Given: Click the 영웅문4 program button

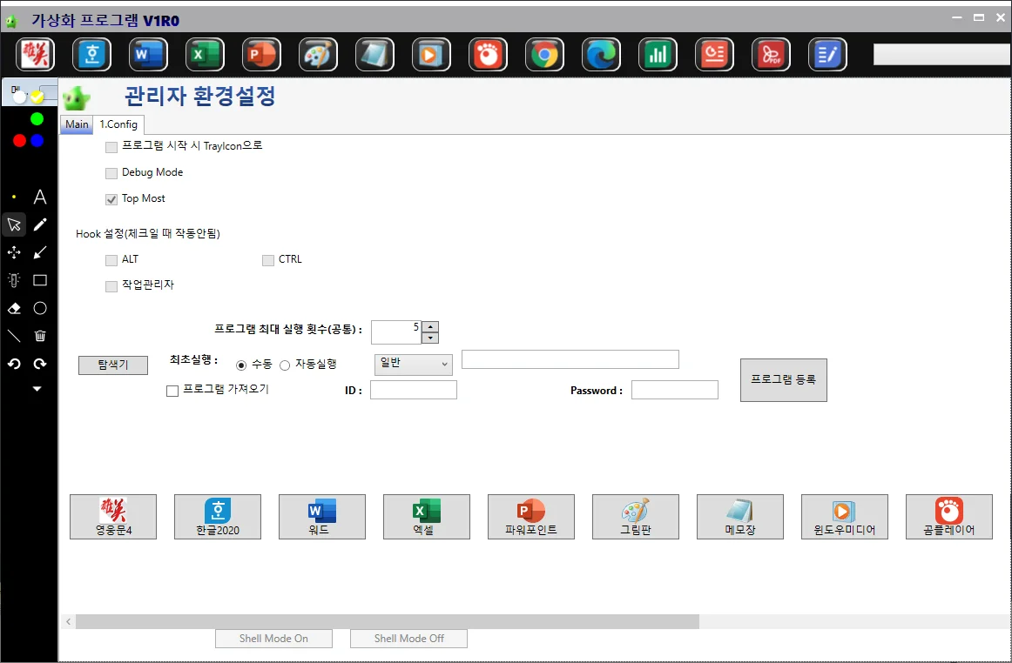Looking at the screenshot, I should point(113,517).
